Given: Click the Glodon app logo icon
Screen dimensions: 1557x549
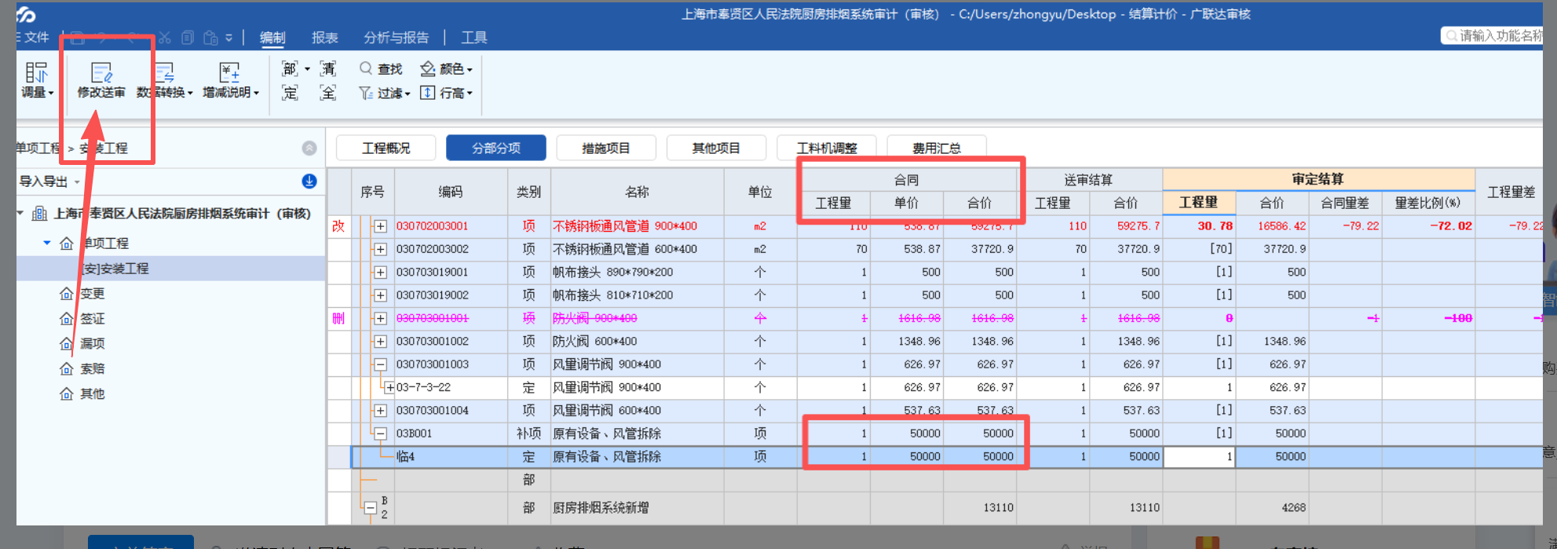Looking at the screenshot, I should pos(26,14).
